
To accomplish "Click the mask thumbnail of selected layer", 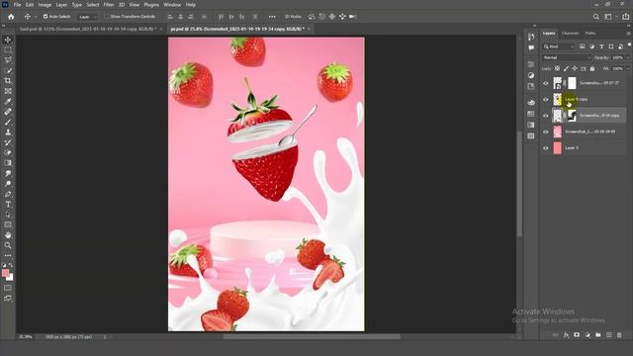I will point(572,116).
